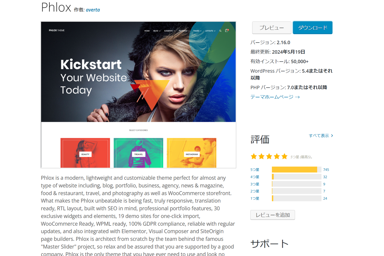The image size is (384, 256).
Task: Click the gold star rating icons
Action: tap(269, 156)
